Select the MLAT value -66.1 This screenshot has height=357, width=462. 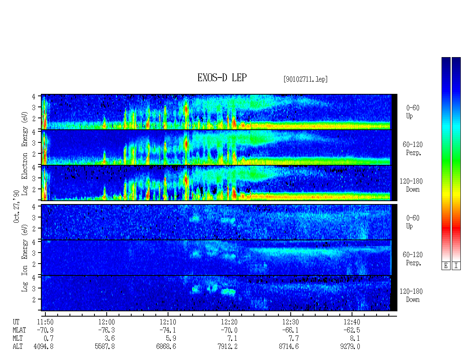click(290, 330)
